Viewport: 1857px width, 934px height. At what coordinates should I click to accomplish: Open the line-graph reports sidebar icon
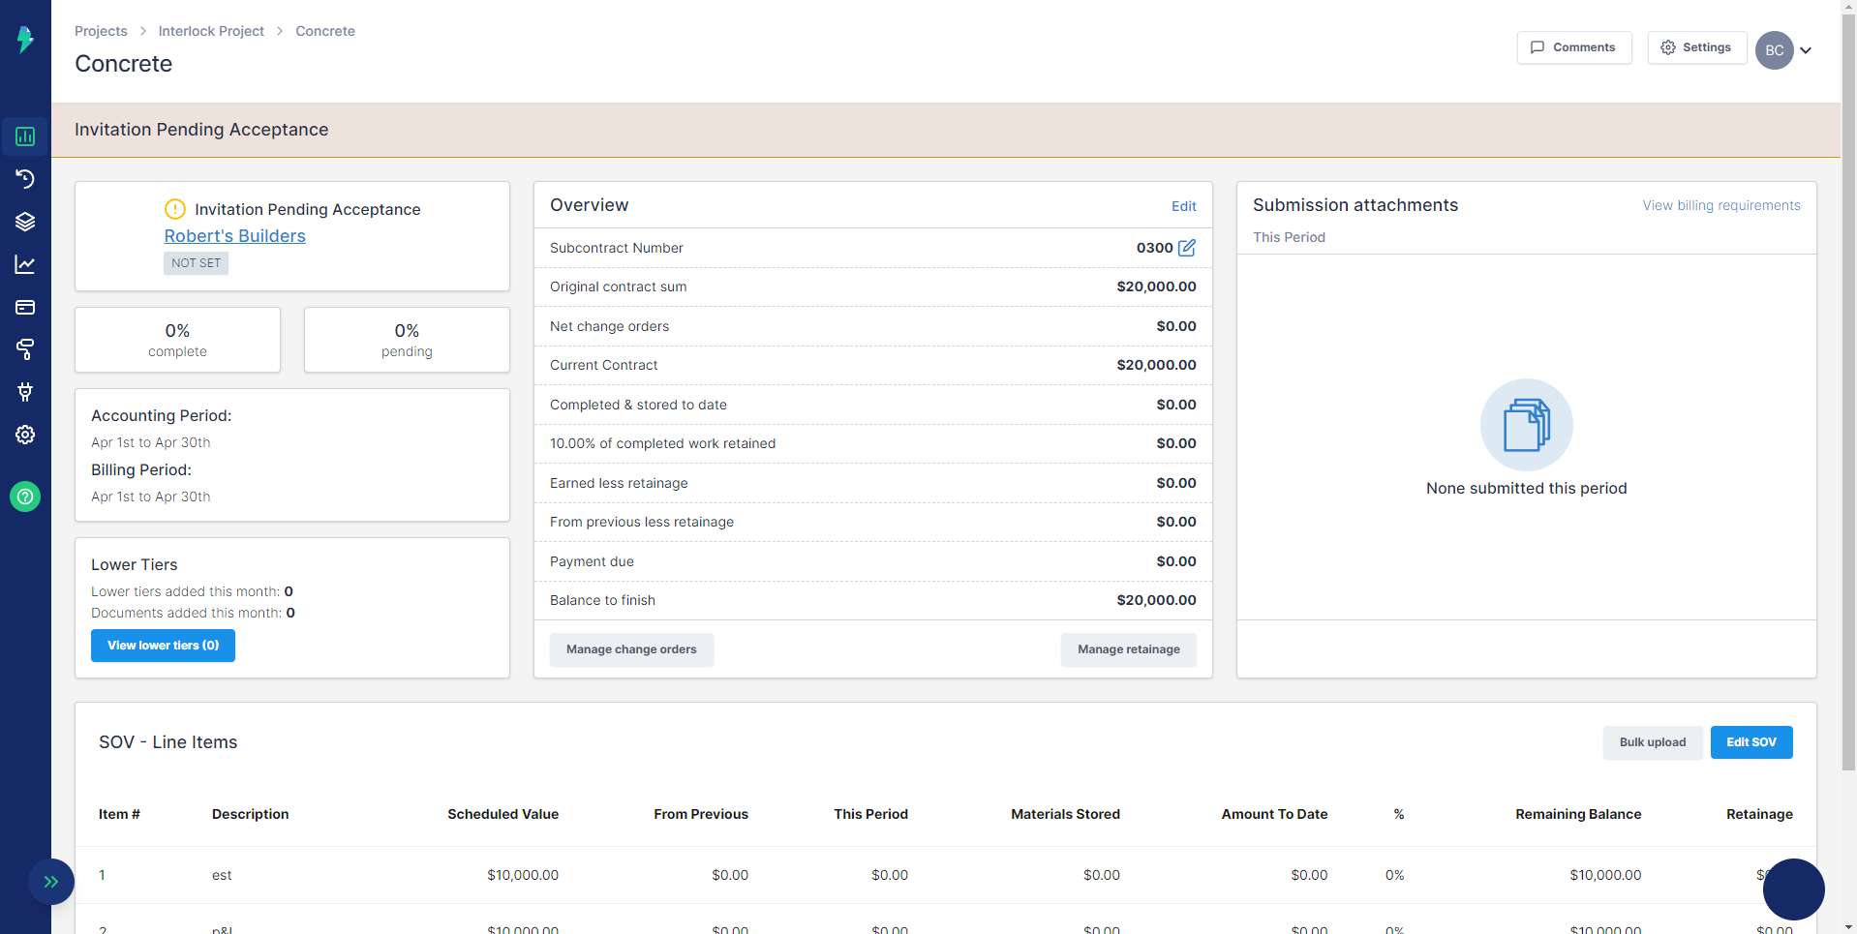(x=25, y=264)
